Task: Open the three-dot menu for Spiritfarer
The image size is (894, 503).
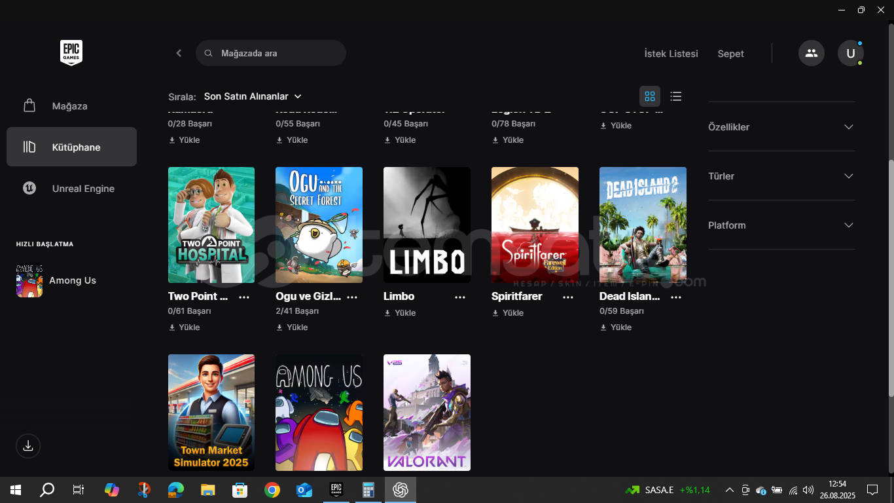Action: coord(568,297)
